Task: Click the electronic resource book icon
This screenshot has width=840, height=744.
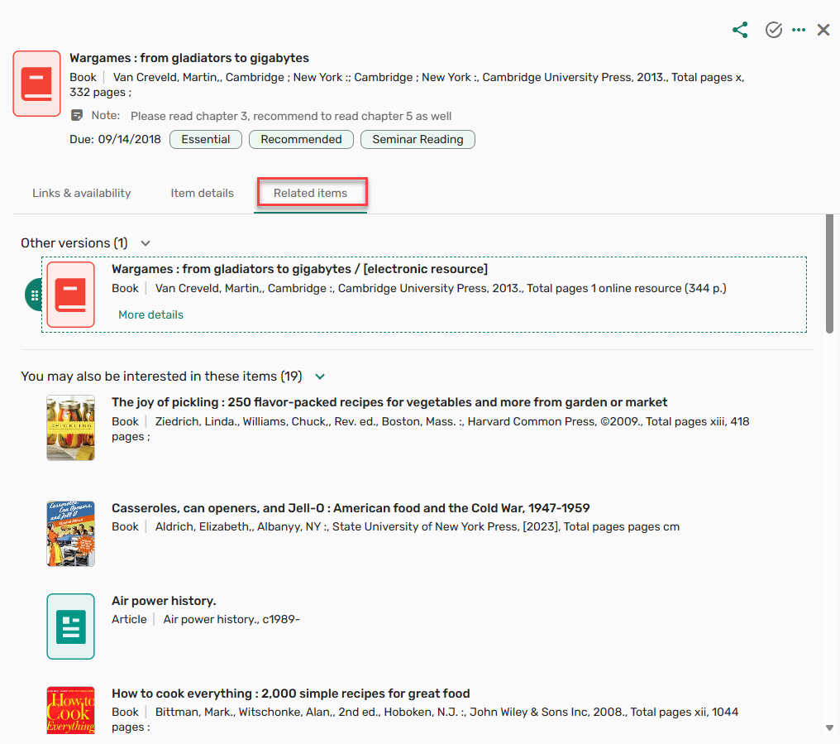Action: pyautogui.click(x=71, y=295)
